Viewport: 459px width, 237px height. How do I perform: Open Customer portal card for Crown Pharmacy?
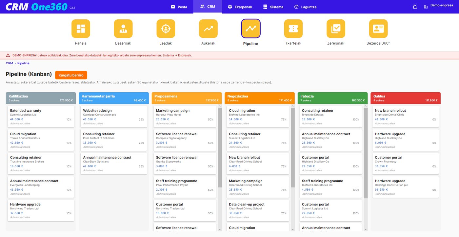[x=406, y=163]
